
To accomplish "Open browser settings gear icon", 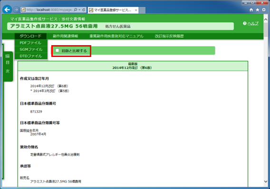I will 264,9.
